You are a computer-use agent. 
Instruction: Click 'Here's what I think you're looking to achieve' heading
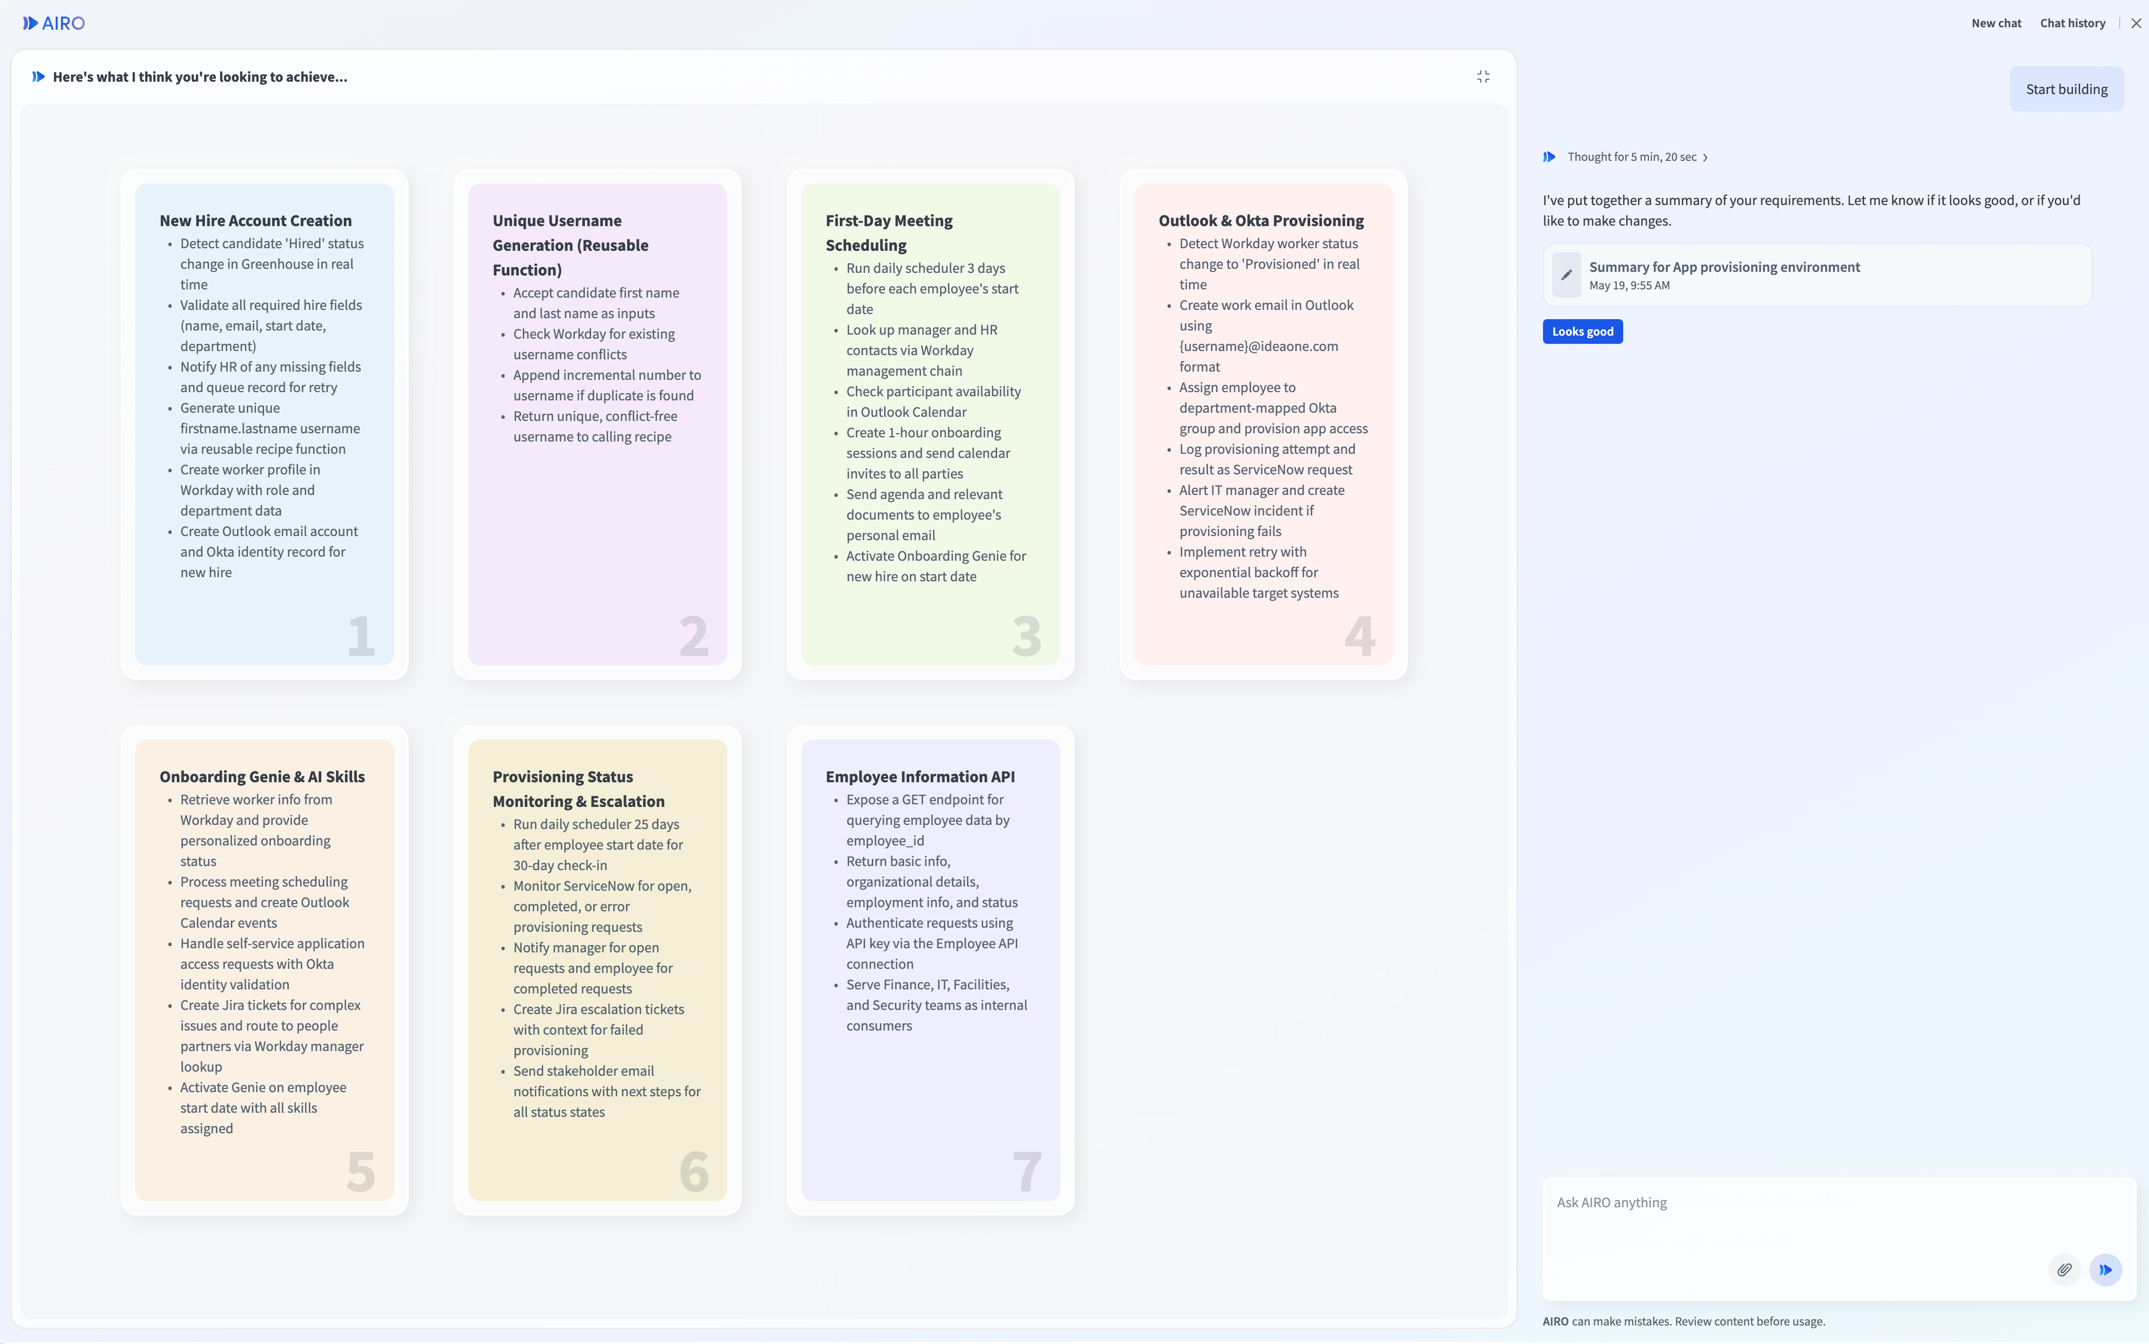point(200,77)
